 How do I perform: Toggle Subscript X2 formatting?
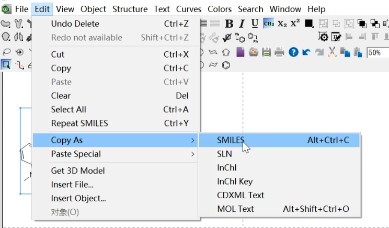(x=282, y=24)
